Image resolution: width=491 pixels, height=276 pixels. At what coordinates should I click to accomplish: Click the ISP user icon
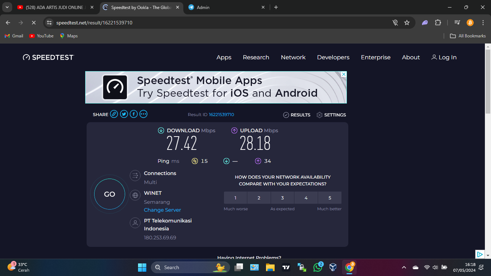(135, 223)
